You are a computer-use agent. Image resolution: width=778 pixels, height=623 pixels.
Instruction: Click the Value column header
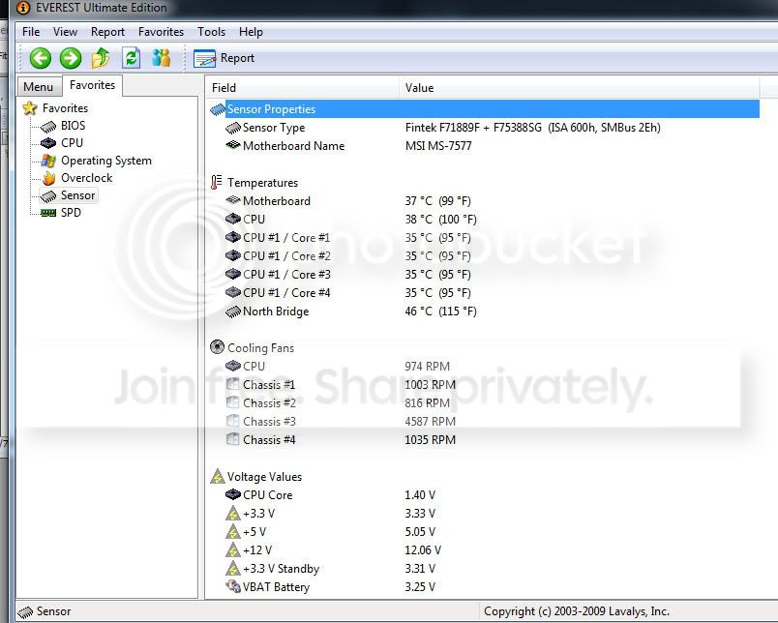pos(579,88)
